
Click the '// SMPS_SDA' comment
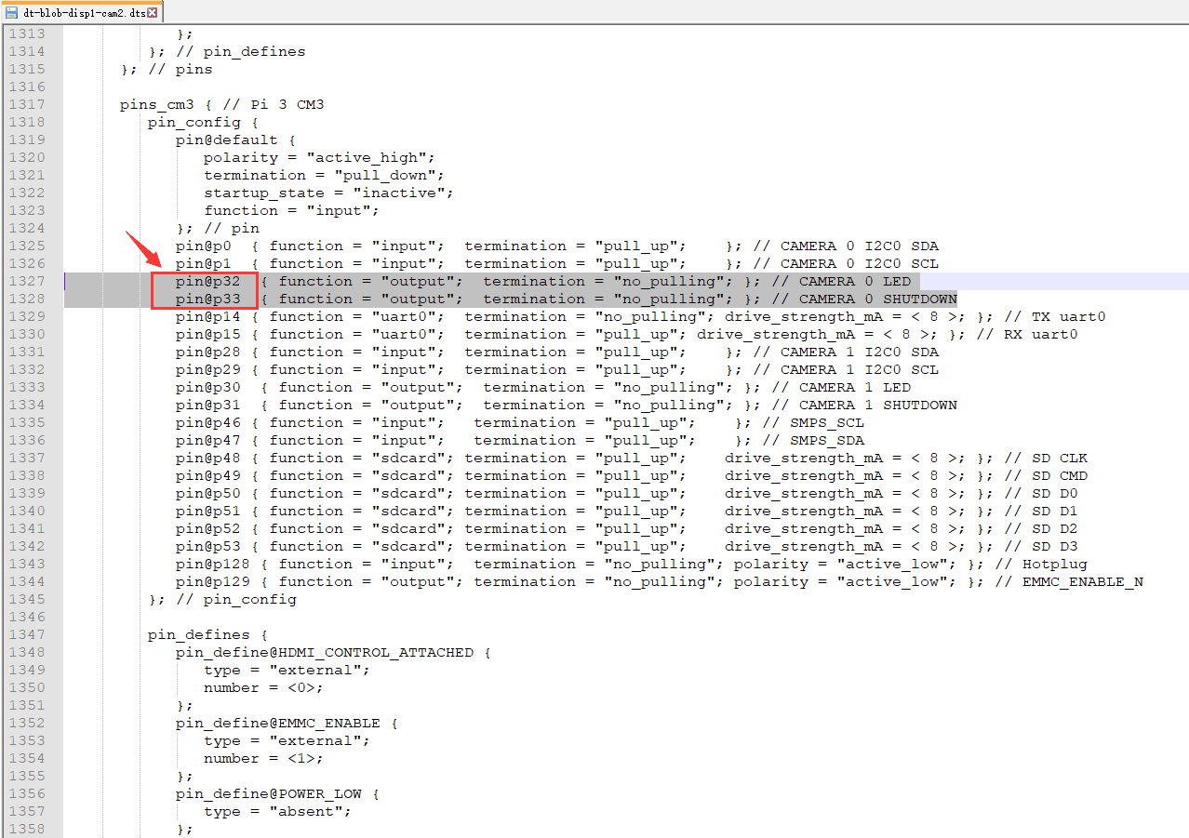pos(813,440)
